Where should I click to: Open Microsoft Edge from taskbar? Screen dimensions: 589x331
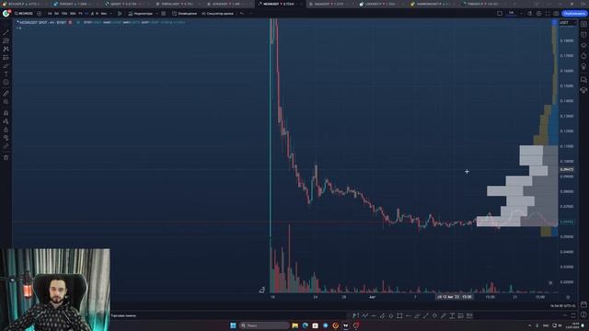point(305,325)
